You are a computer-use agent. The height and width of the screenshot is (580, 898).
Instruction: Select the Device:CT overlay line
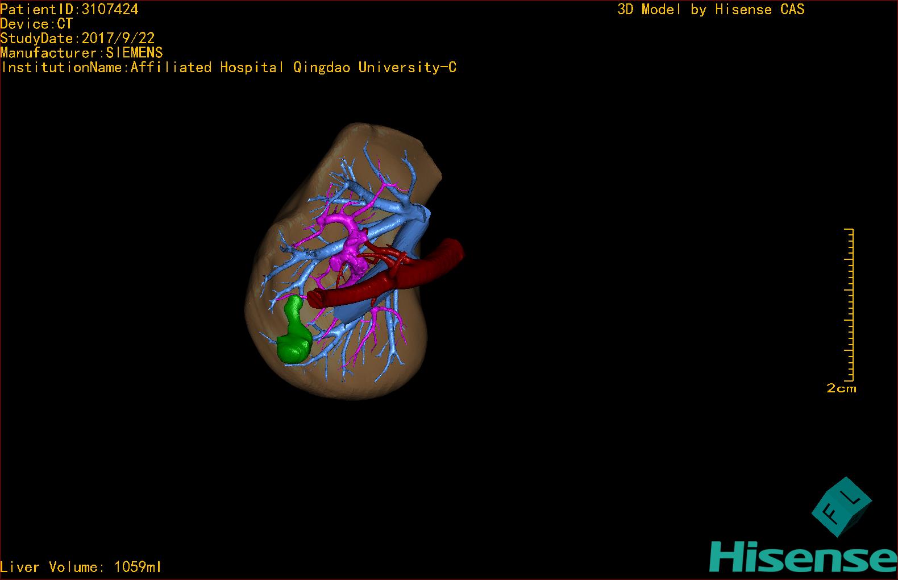coord(36,24)
